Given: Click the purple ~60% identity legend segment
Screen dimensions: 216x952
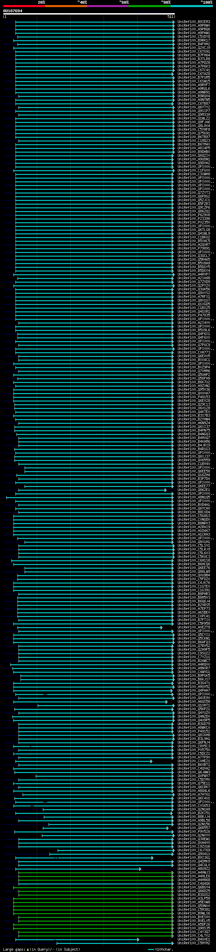Looking at the screenshot, I should 108,6.
